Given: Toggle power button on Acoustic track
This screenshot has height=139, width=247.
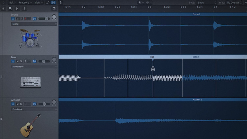Looking at the screenshot, I should (13, 104).
